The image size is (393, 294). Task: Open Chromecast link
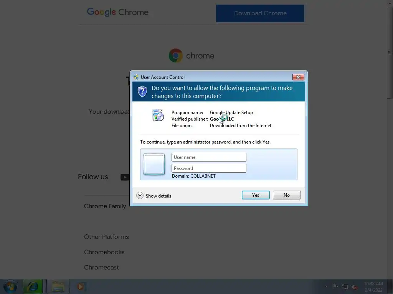coord(101,267)
